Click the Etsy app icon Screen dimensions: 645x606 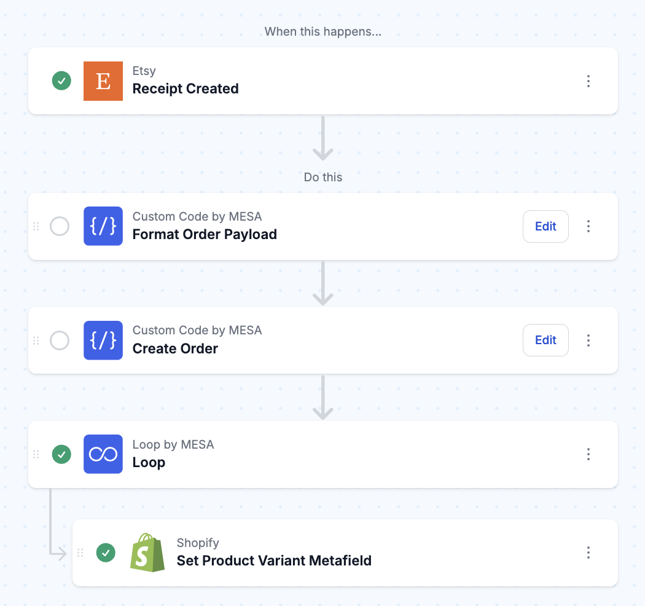pyautogui.click(x=103, y=81)
